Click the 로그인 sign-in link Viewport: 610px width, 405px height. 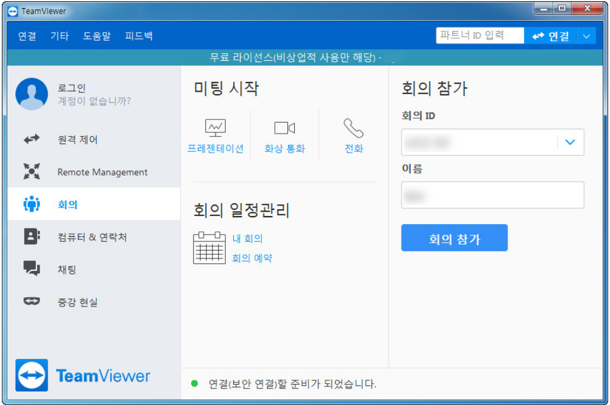(72, 88)
